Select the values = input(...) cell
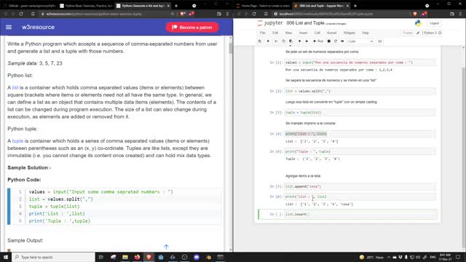 tap(360, 63)
